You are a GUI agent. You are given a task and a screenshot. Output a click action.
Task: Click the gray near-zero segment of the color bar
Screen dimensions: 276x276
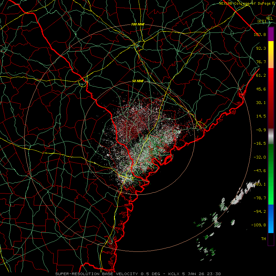click(271, 136)
